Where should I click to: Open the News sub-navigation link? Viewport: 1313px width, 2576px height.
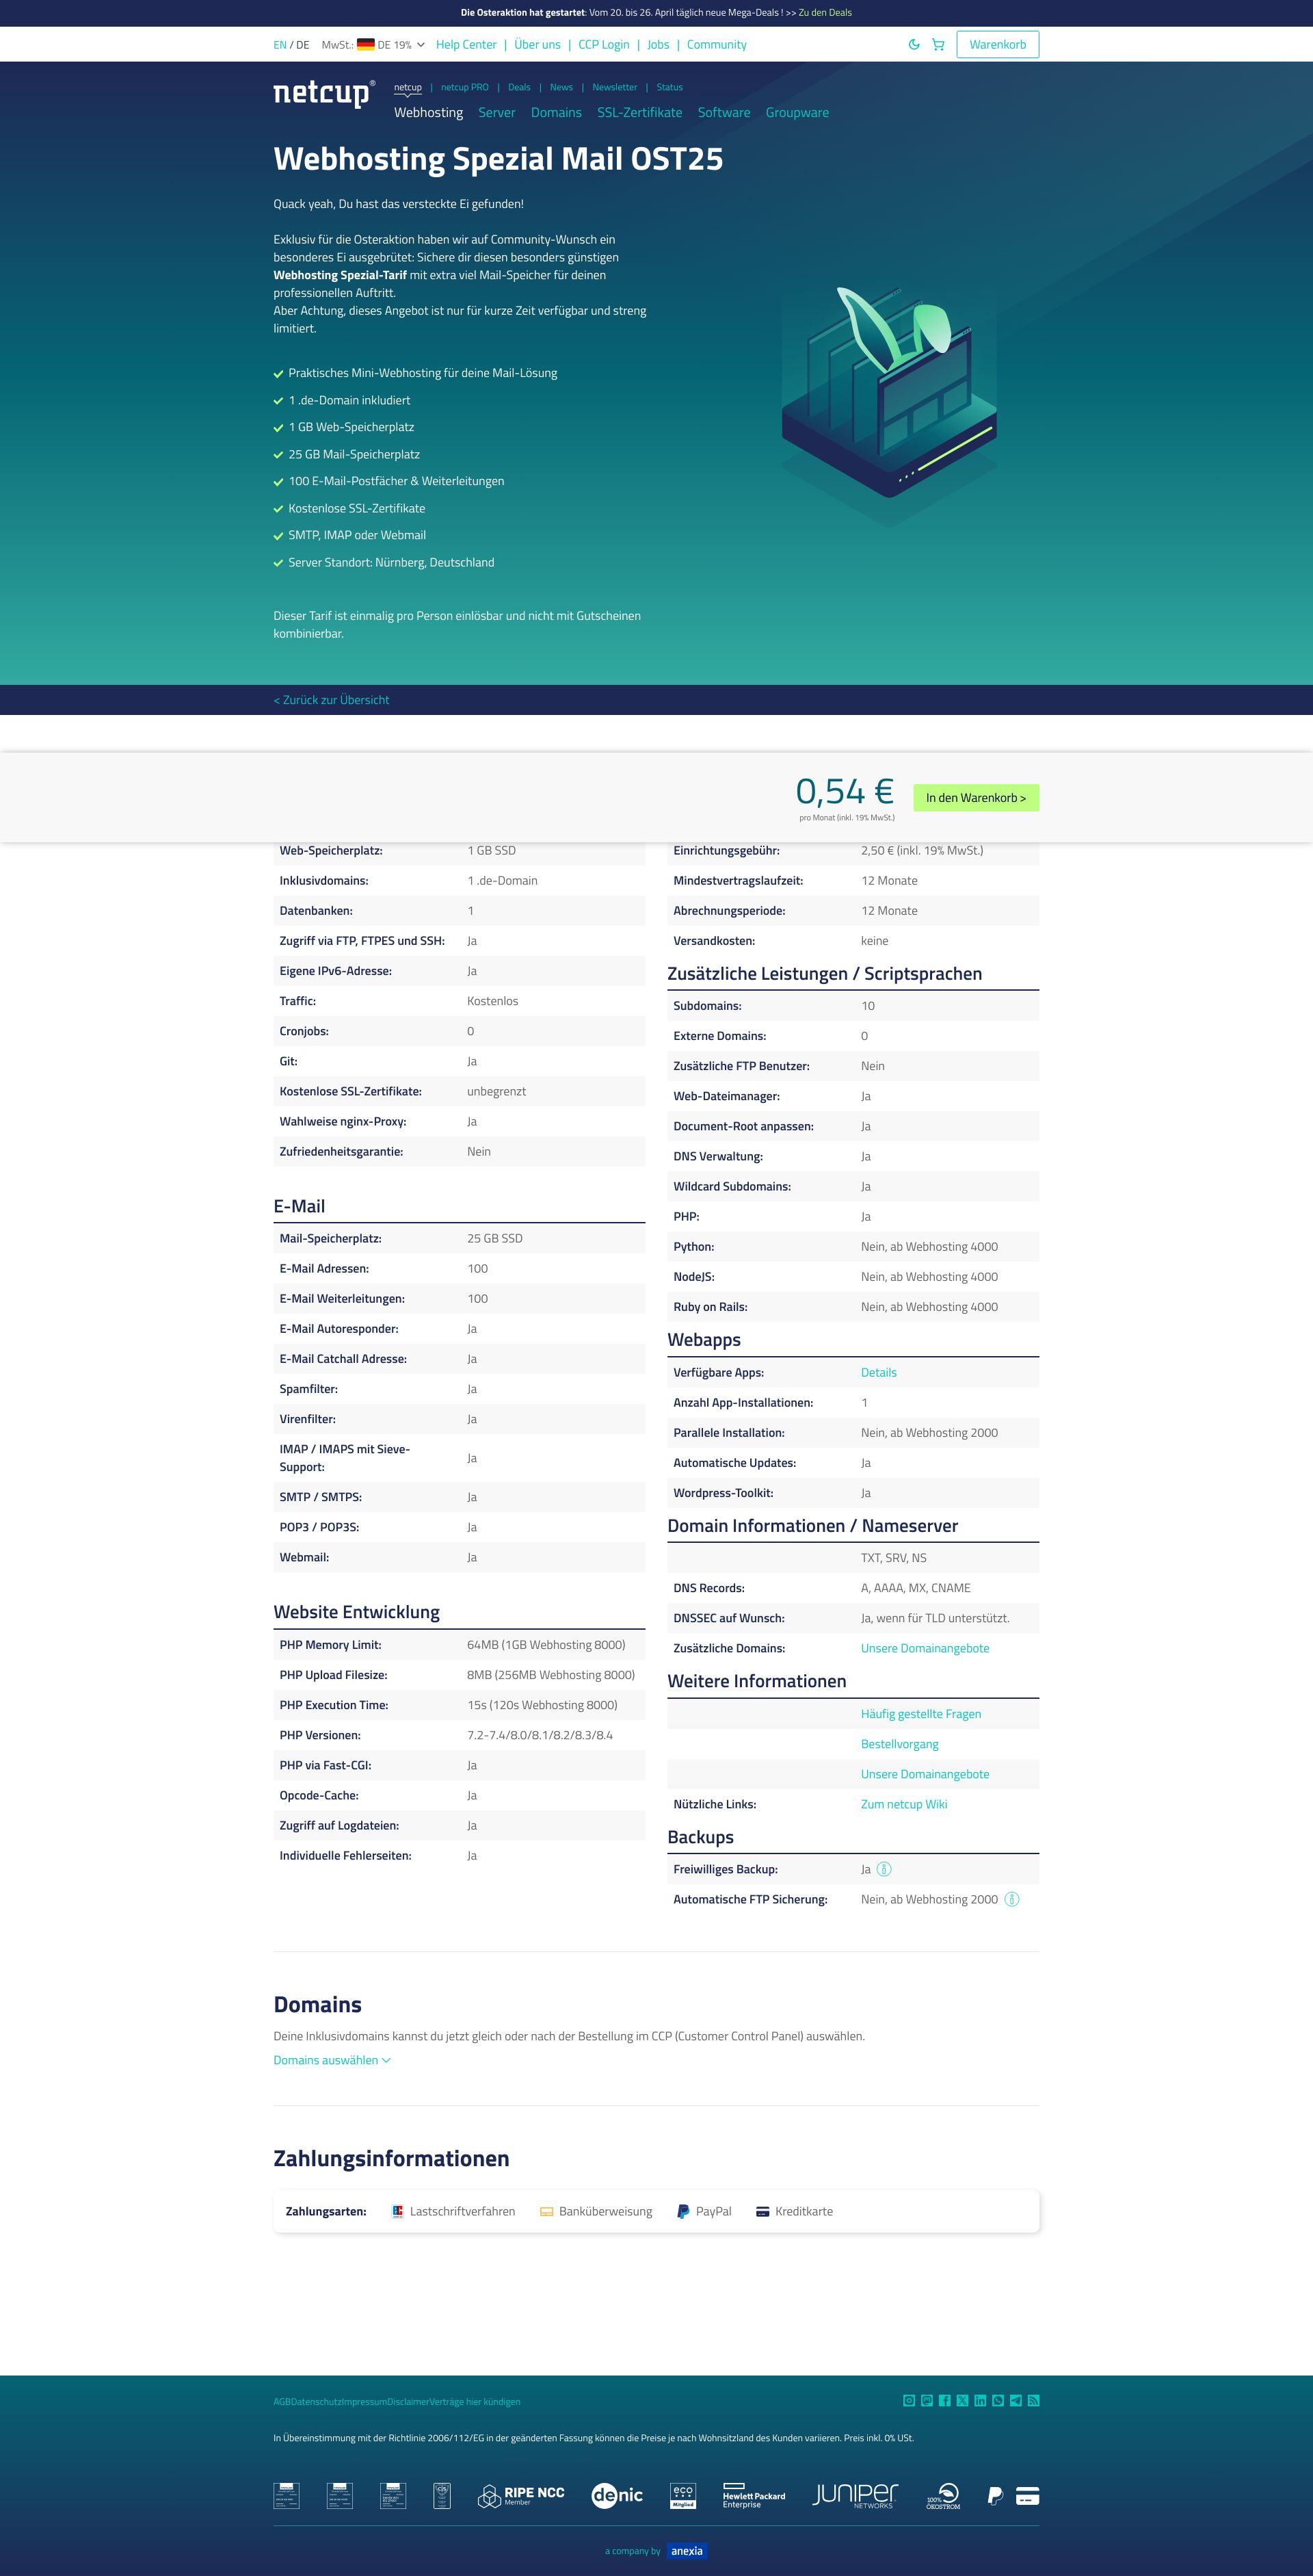[561, 87]
